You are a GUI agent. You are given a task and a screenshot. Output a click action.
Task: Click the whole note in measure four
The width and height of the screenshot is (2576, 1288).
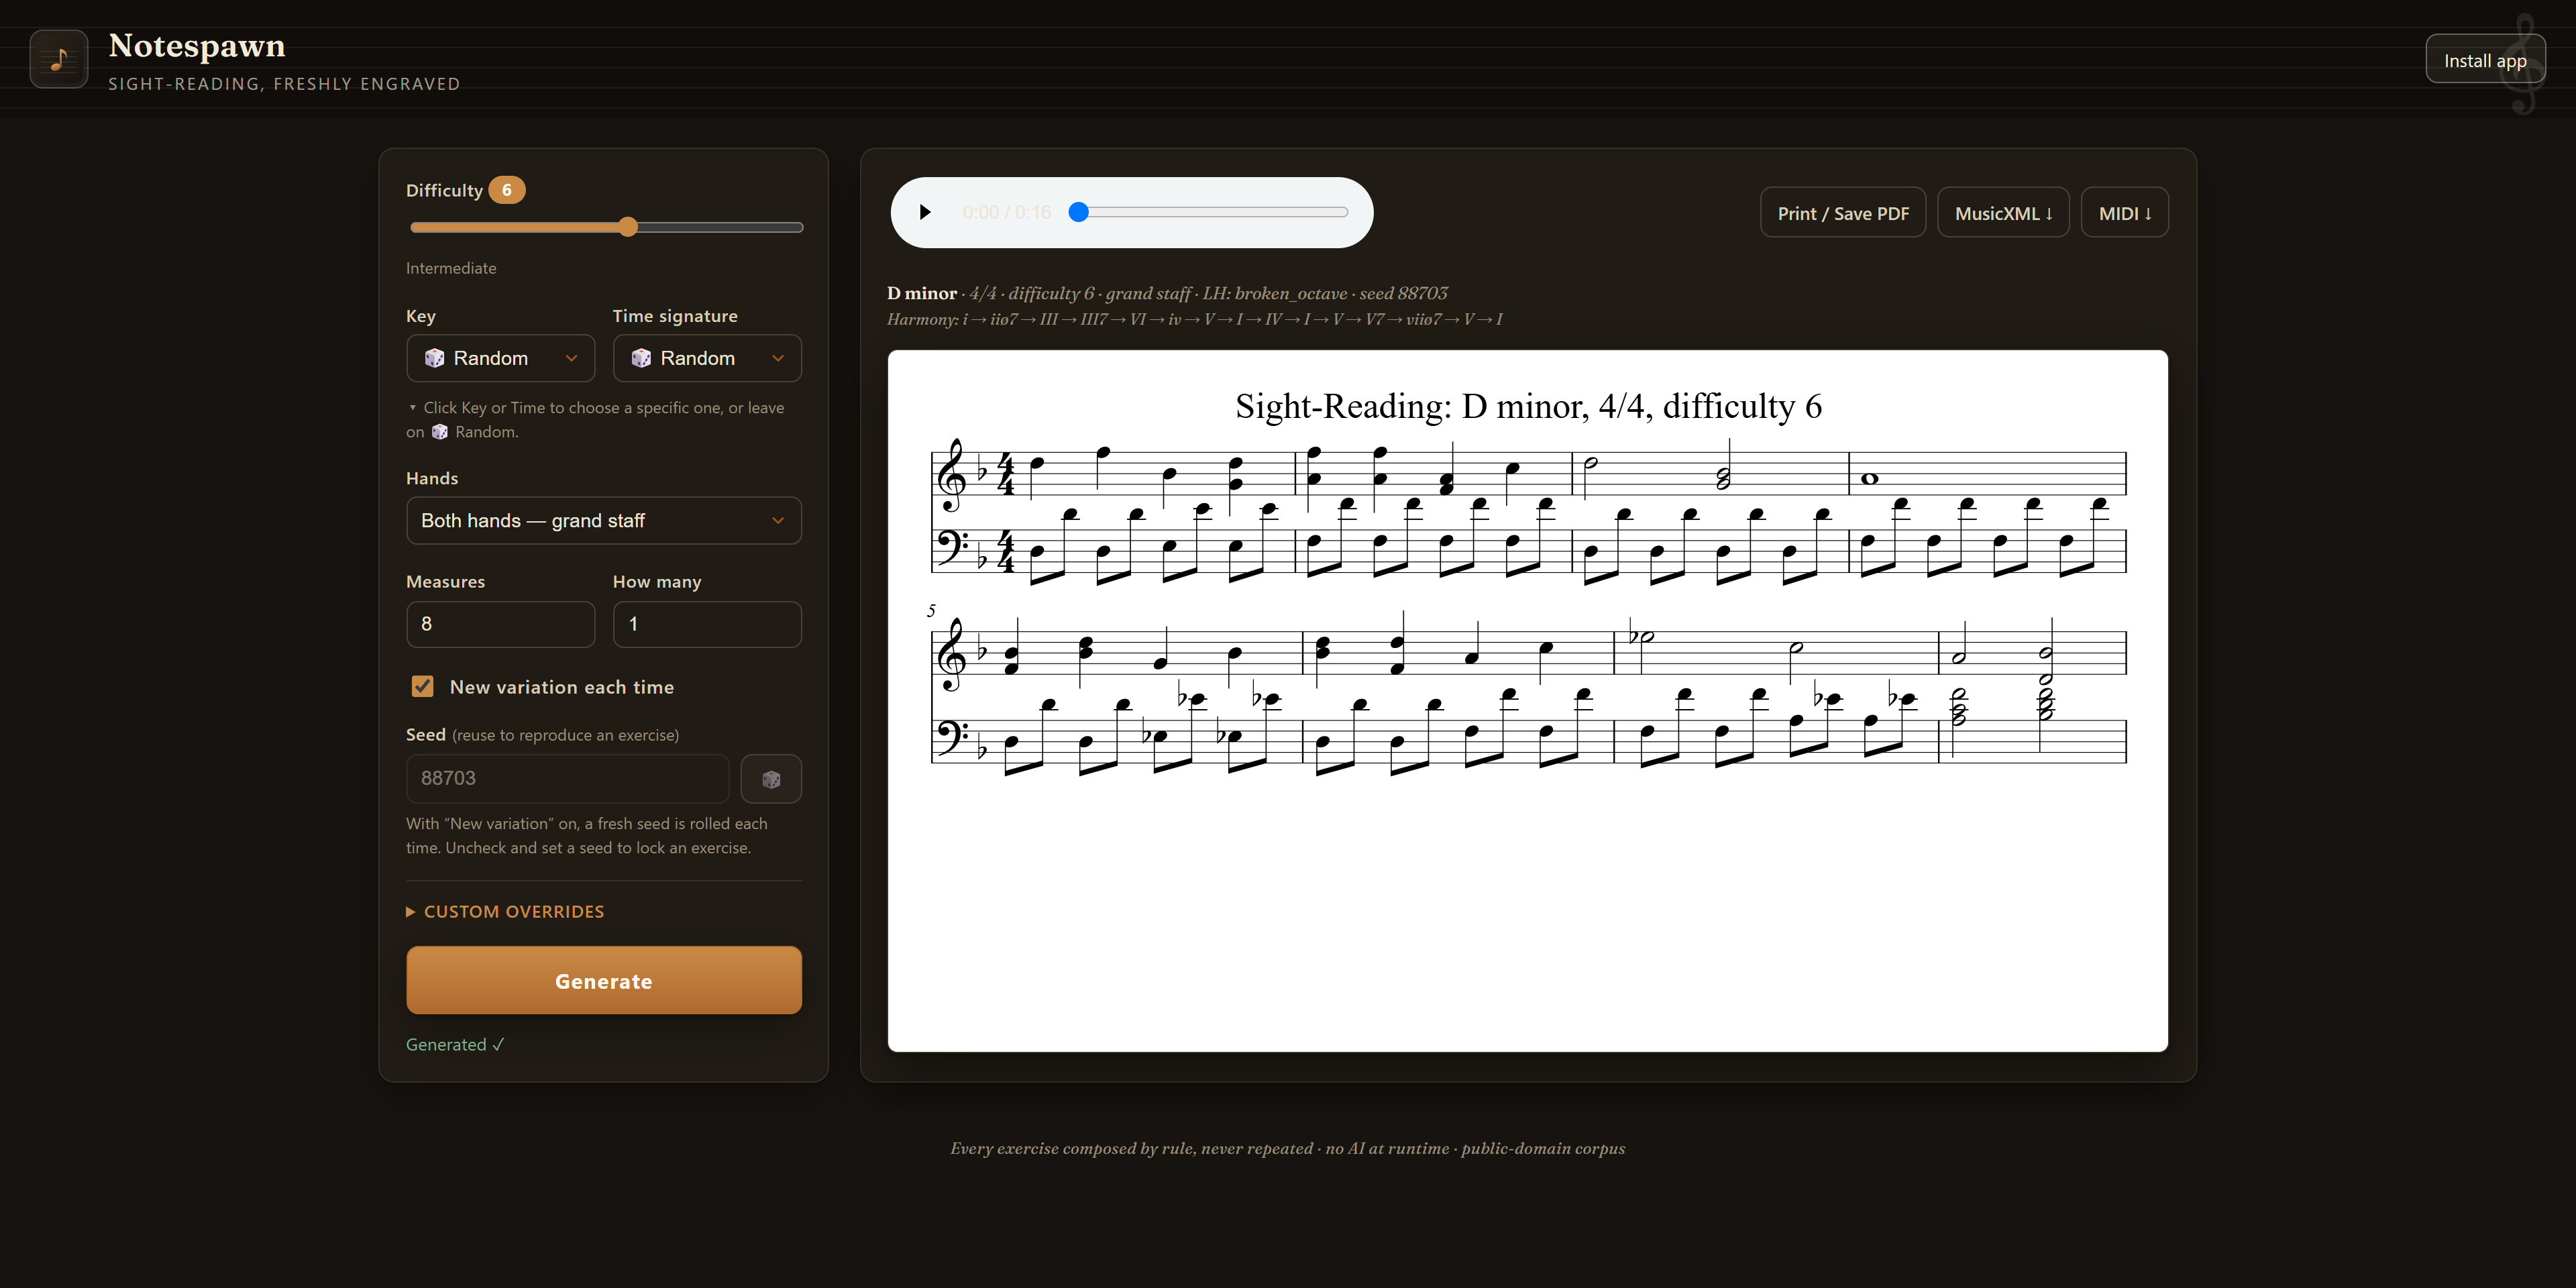click(1869, 479)
